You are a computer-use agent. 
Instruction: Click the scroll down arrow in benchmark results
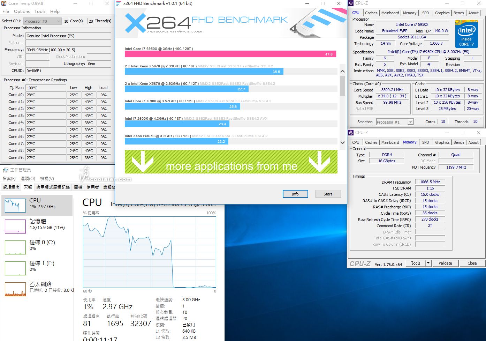pos(342,142)
